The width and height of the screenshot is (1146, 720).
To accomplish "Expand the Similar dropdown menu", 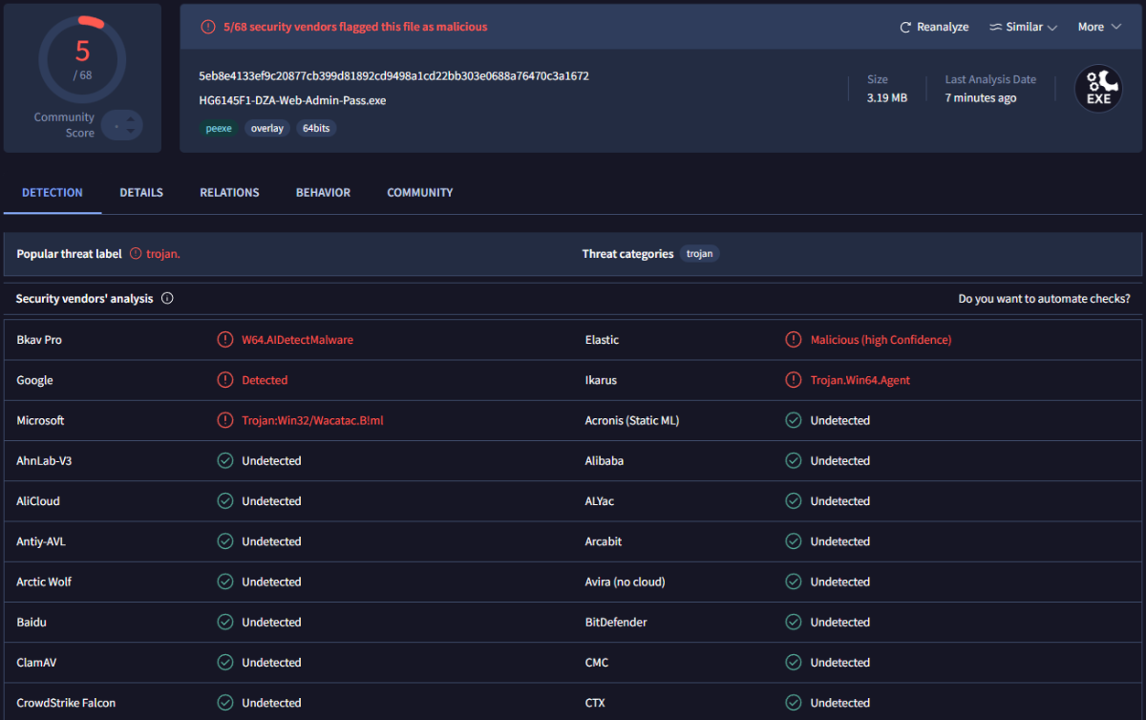I will click(1023, 28).
